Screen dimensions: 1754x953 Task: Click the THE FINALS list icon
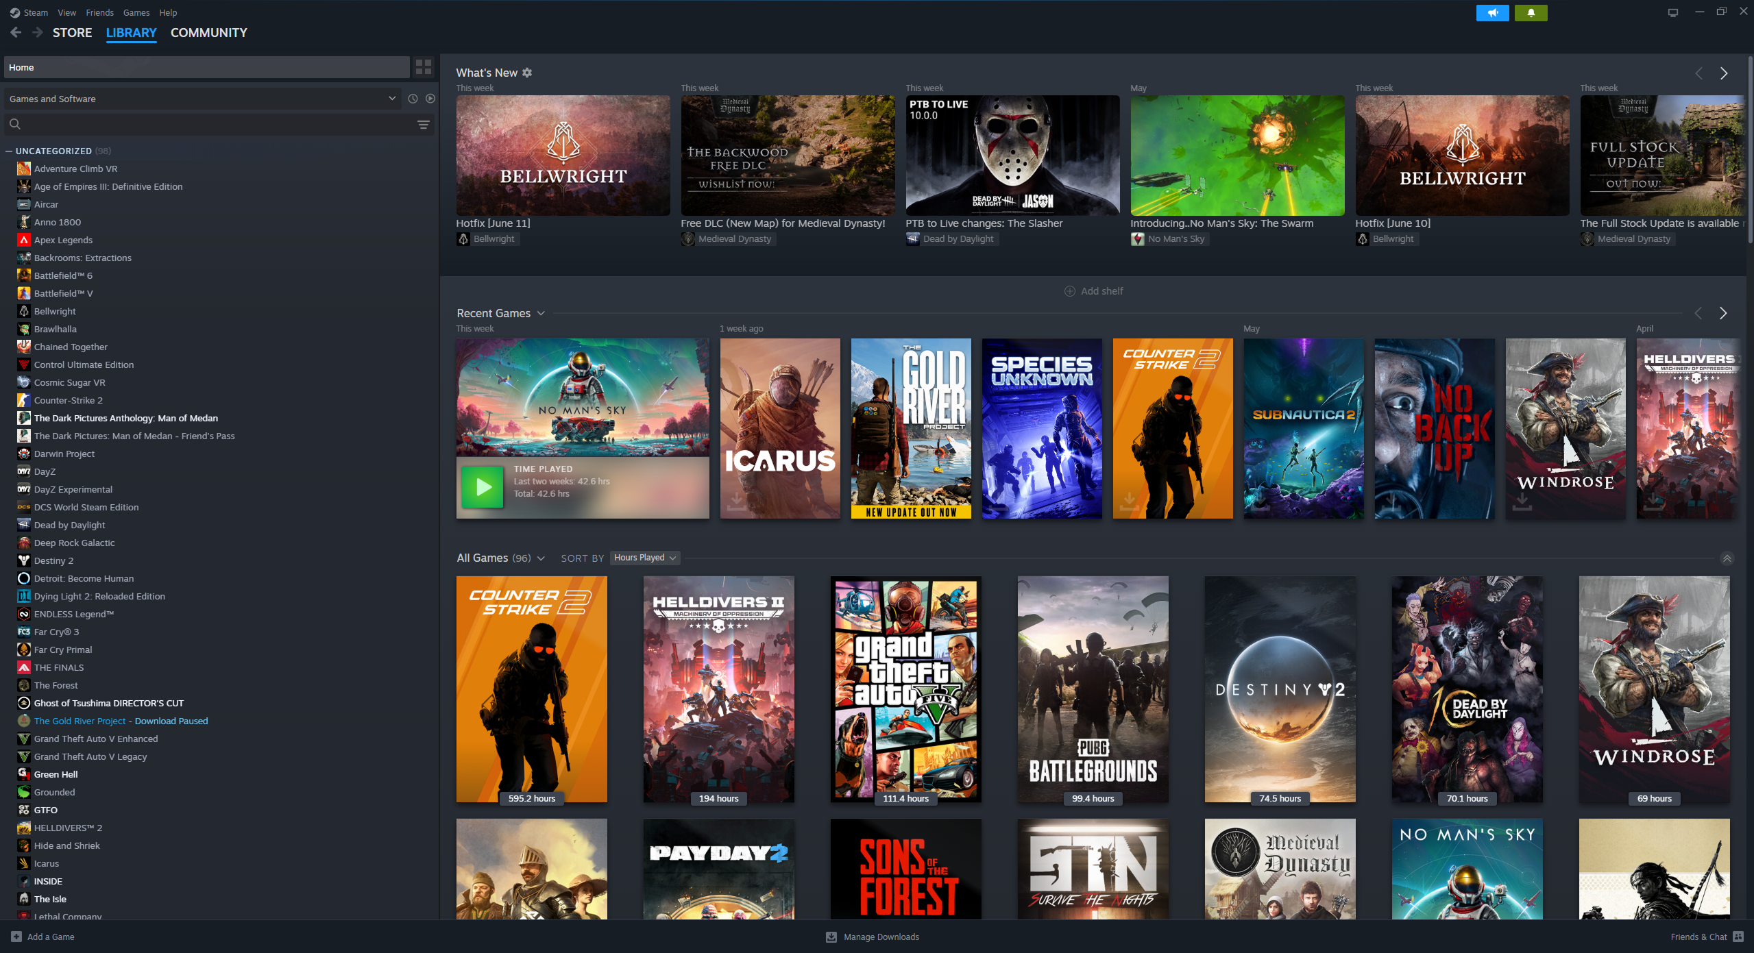click(24, 667)
